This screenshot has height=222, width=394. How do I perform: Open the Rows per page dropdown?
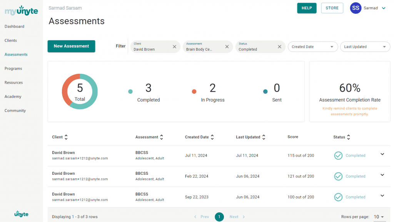pyautogui.click(x=378, y=217)
